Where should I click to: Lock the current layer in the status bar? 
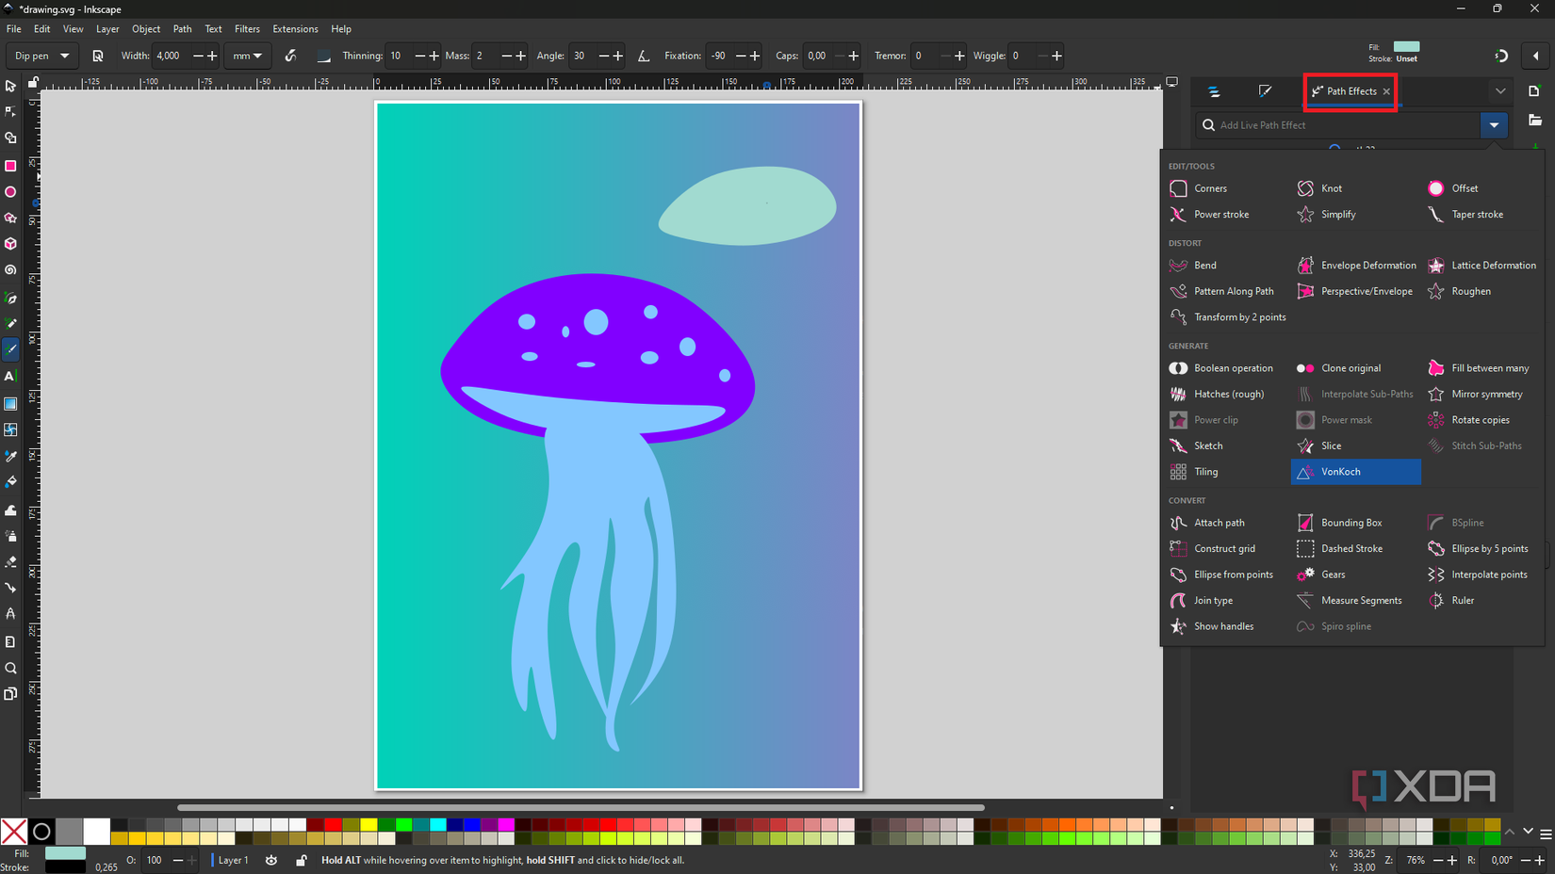click(301, 860)
